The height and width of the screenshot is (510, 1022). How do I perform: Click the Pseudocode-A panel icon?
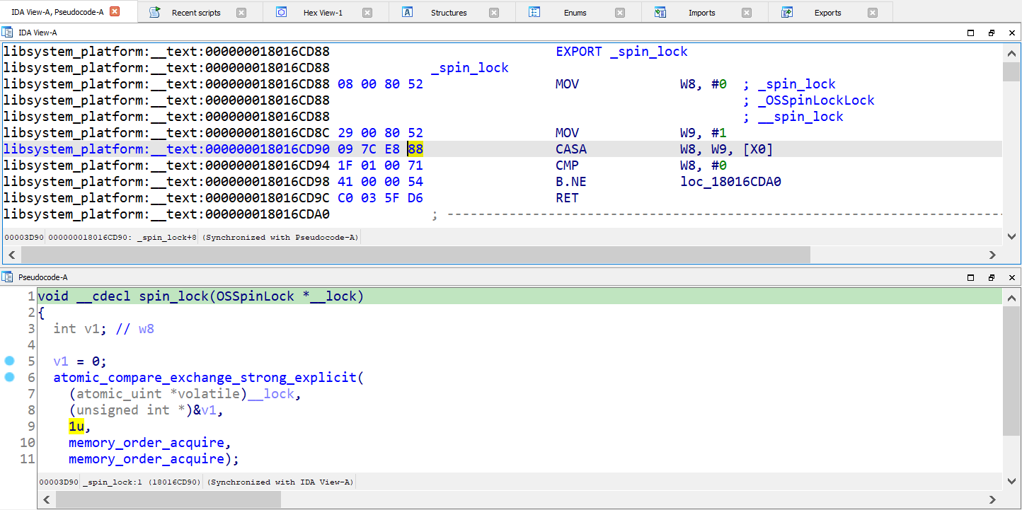[x=7, y=277]
